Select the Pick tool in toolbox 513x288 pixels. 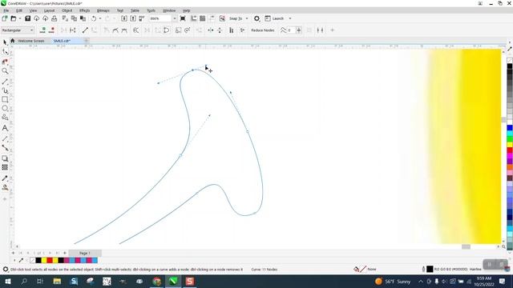click(x=5, y=42)
